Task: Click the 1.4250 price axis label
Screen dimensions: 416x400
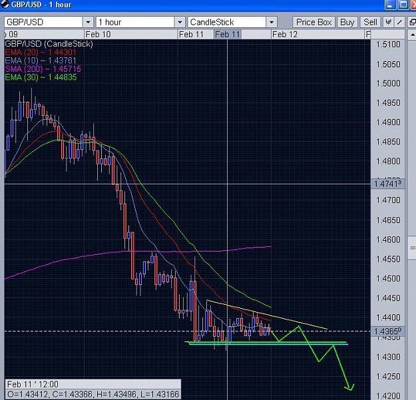Action: 388,377
